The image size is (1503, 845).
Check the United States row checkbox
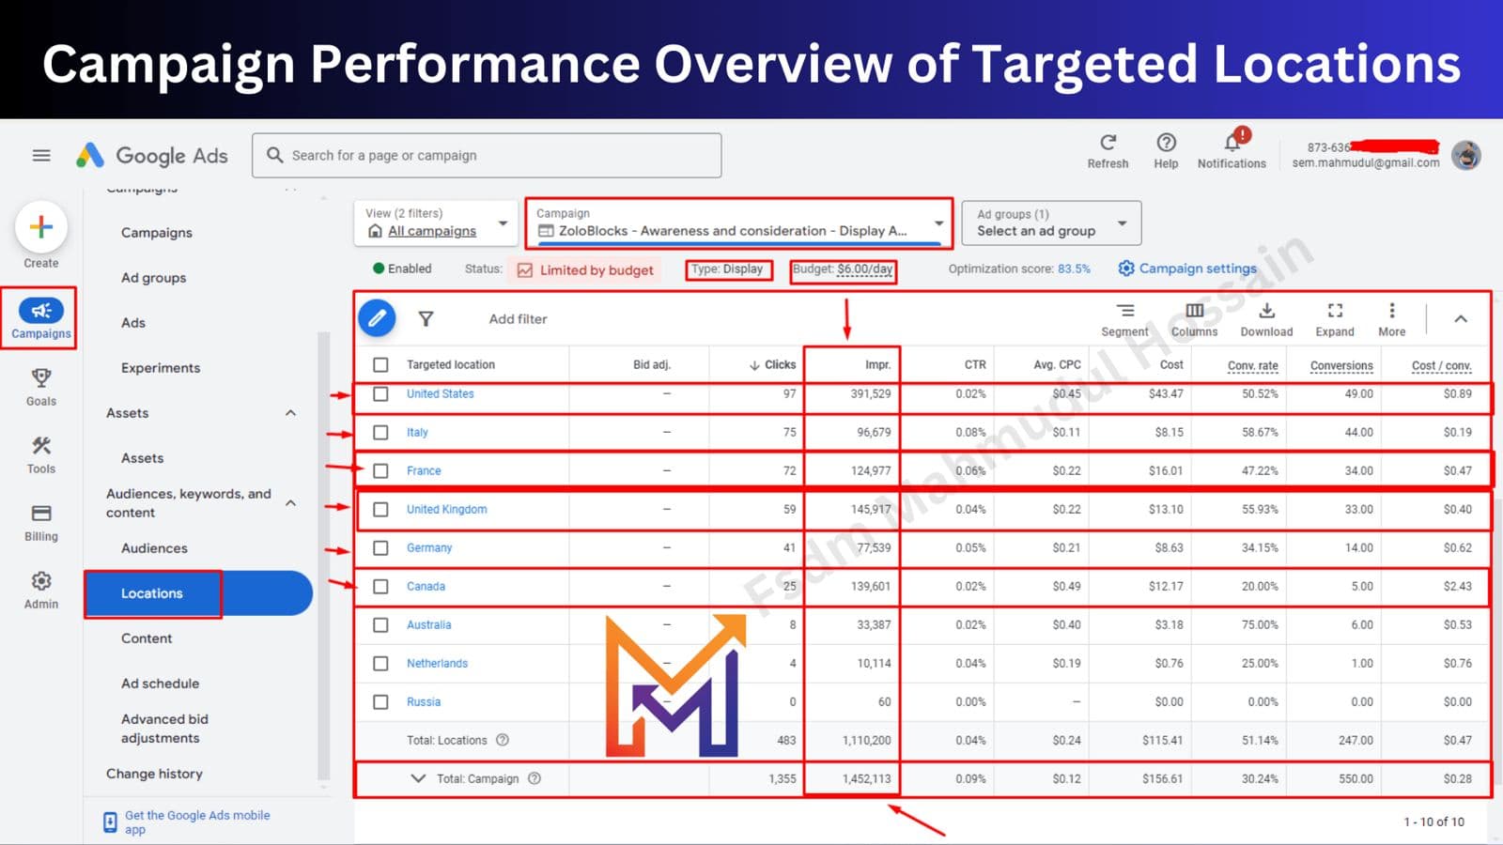[380, 393]
